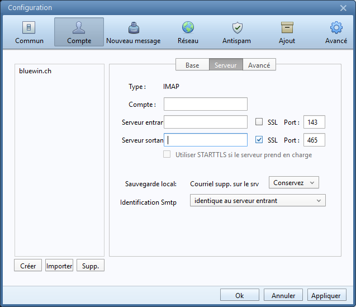Click the Créer account button
The height and width of the screenshot is (307, 356).
(28, 266)
